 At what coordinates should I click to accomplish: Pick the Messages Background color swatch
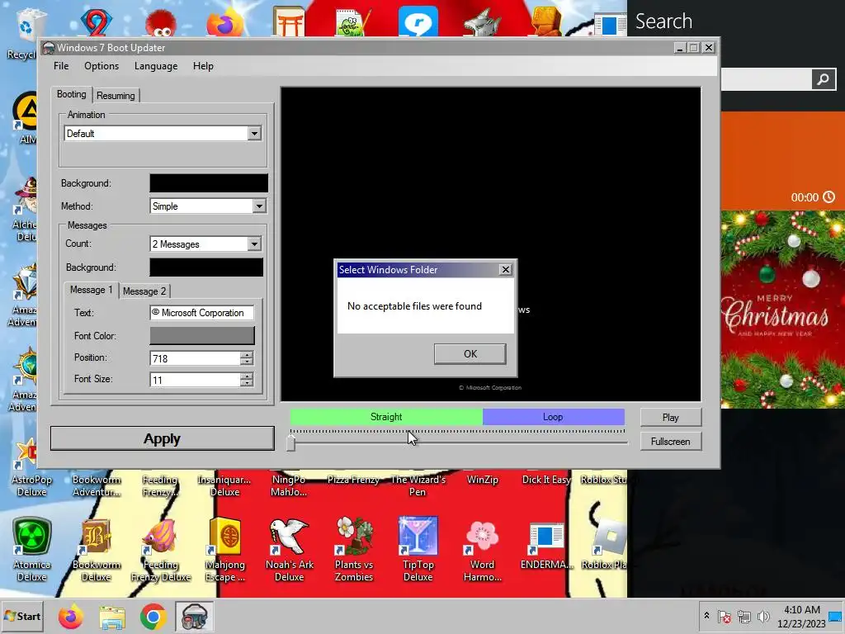coord(206,267)
